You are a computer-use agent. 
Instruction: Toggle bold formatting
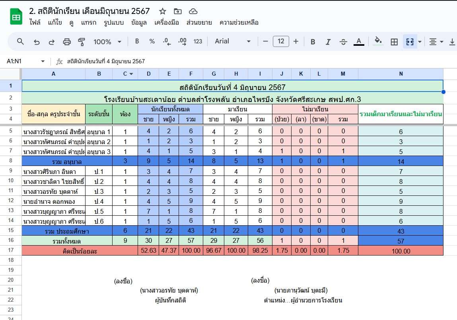pos(313,42)
